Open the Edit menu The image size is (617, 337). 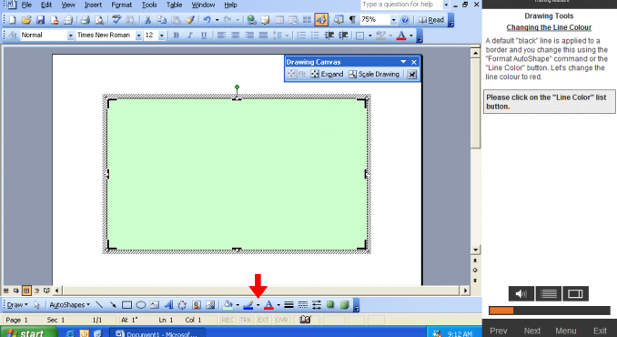46,5
